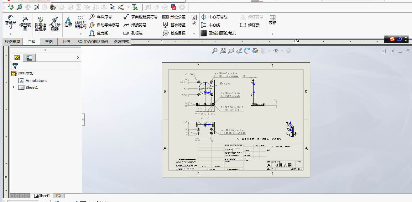Open the 图纸格式 tab
Image resolution: width=412 pixels, height=202 pixels.
(x=121, y=41)
